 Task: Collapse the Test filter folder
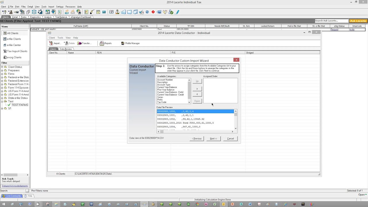(x=2, y=101)
